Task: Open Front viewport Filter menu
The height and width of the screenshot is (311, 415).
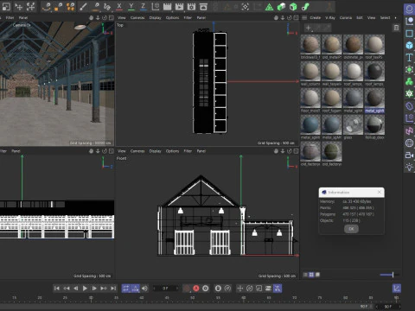Action: point(188,151)
